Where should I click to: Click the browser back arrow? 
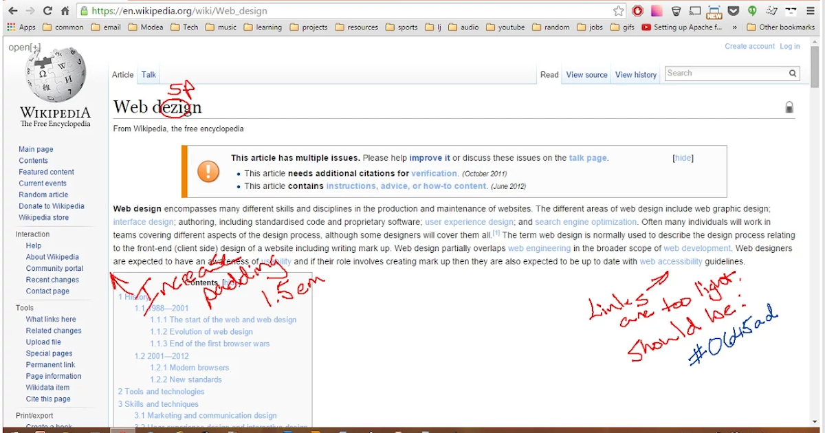click(13, 10)
